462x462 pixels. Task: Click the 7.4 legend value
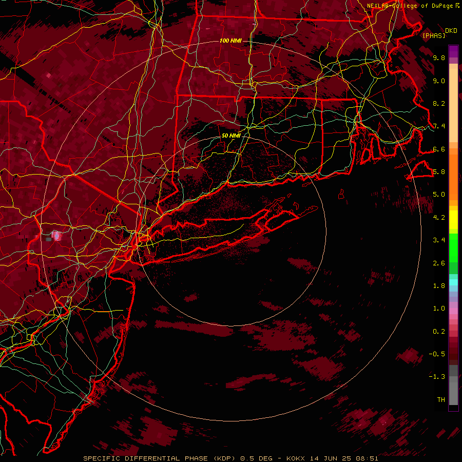pyautogui.click(x=439, y=126)
